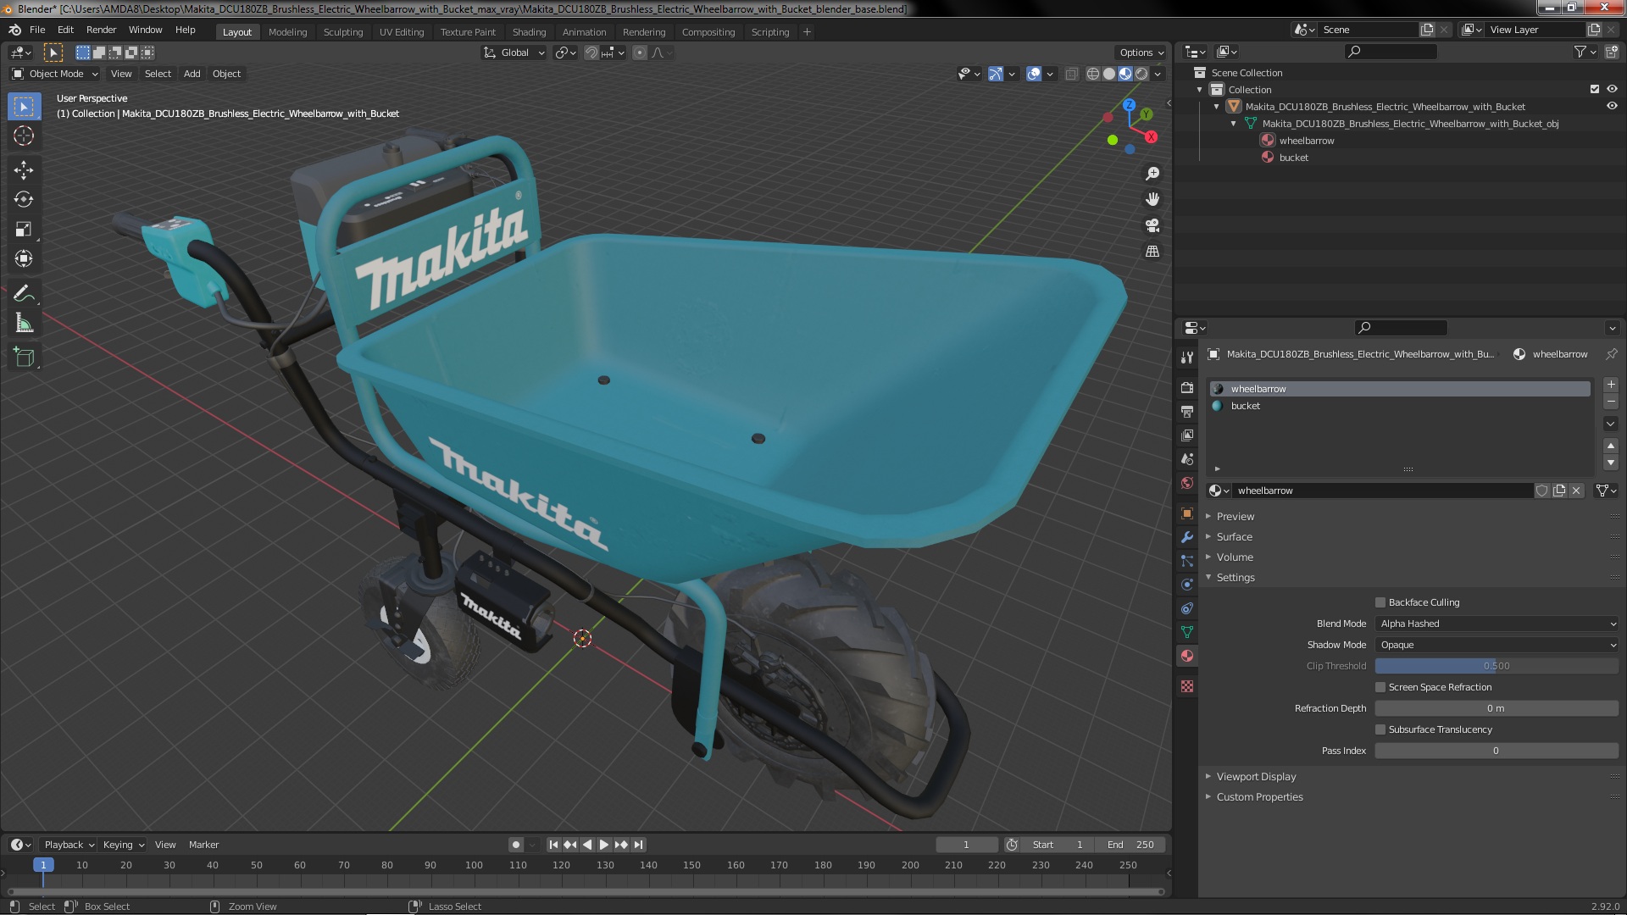The image size is (1627, 915).
Task: Switch to the Shading workspace tab
Action: point(529,32)
